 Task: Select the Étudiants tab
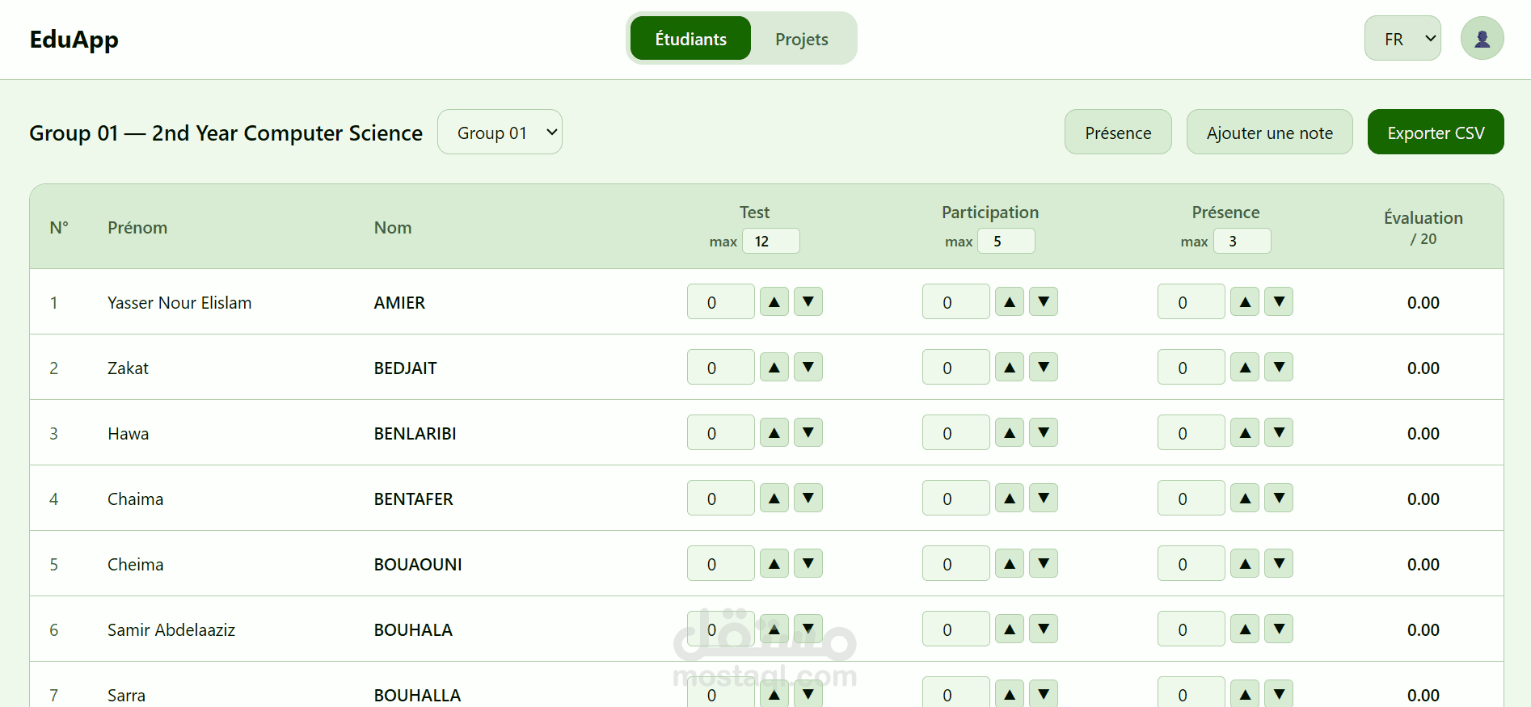[x=690, y=39]
